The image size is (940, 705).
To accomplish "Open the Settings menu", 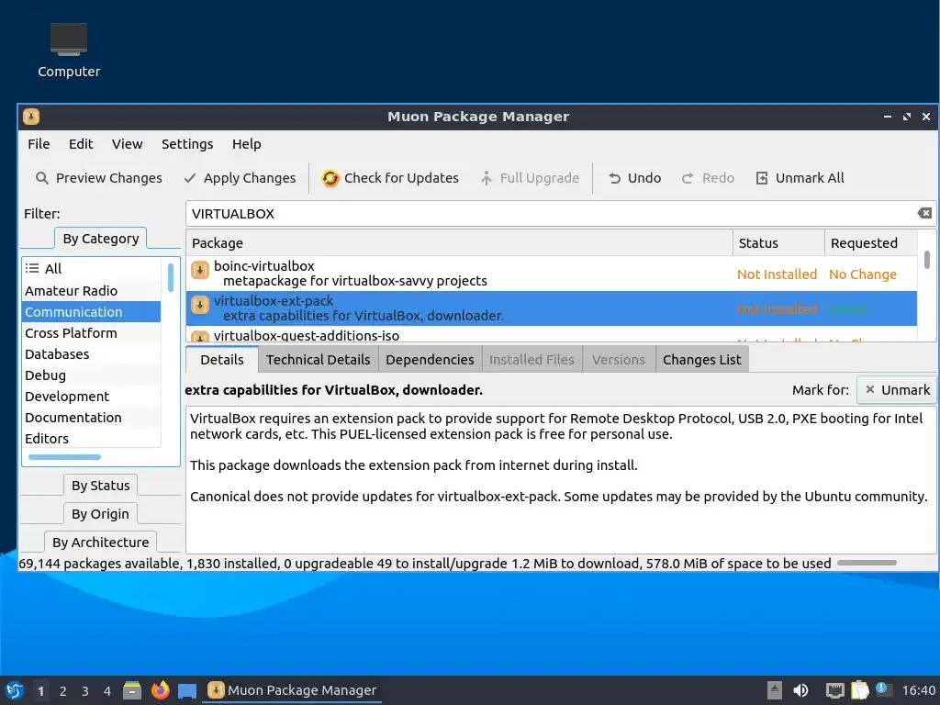I will coord(187,144).
